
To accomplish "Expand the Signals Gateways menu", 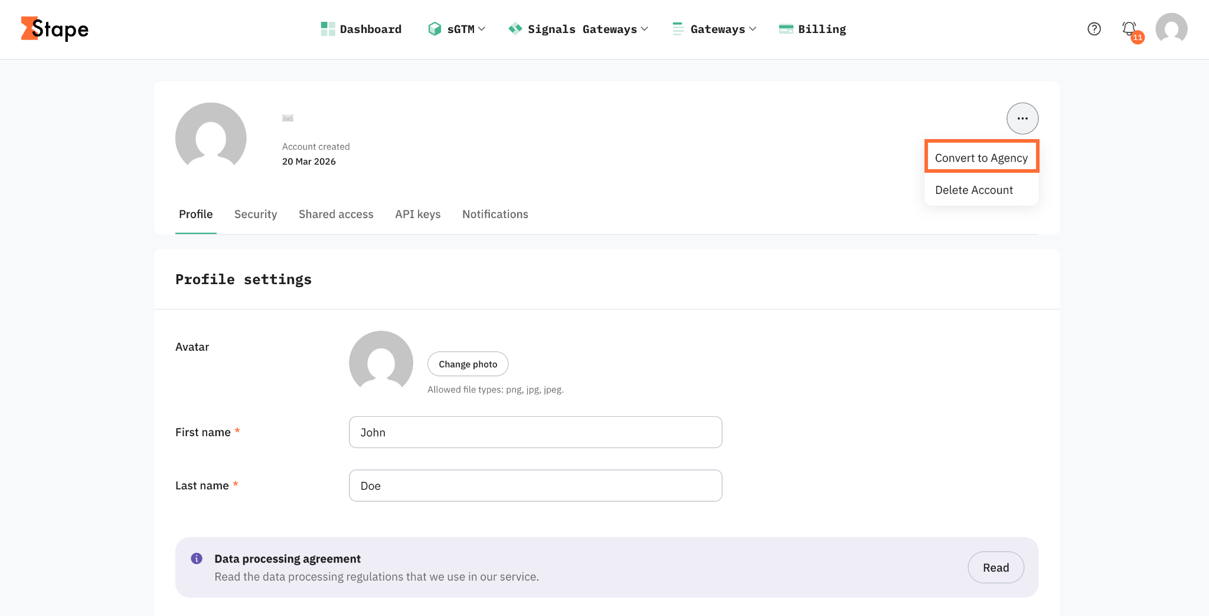I will click(578, 29).
